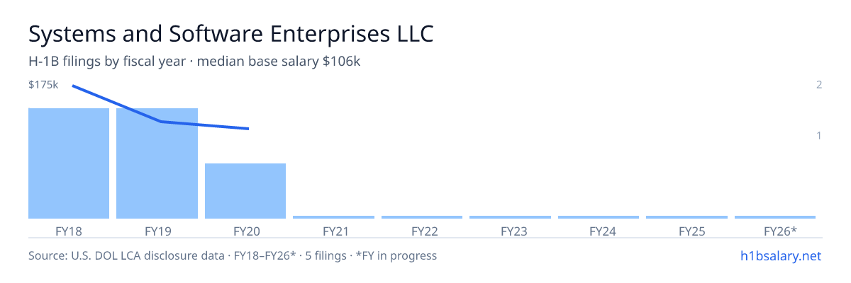Click the right axis value 2
The width and height of the screenshot is (851, 283).
[819, 85]
